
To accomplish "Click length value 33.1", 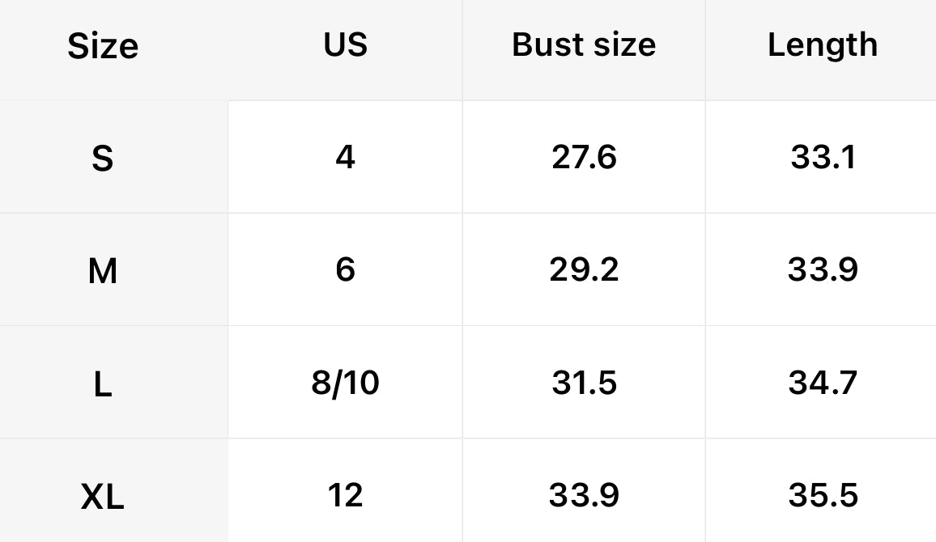I will pos(823,157).
